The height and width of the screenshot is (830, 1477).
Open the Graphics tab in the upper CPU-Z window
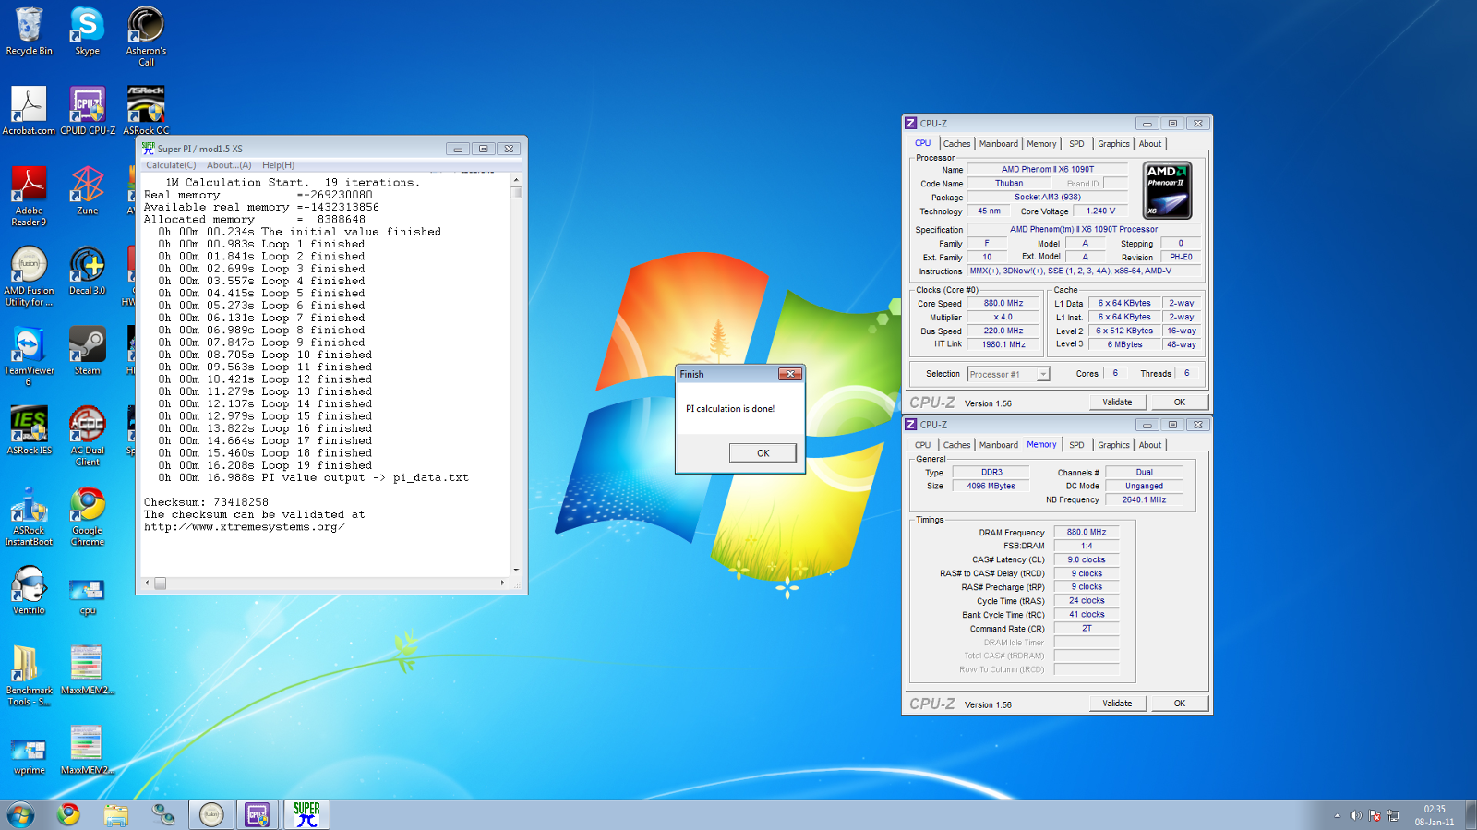pyautogui.click(x=1113, y=144)
